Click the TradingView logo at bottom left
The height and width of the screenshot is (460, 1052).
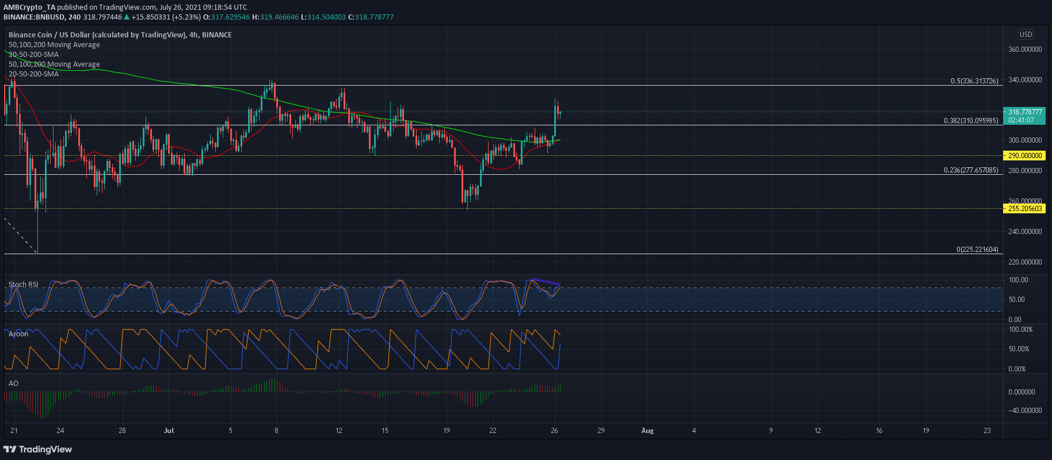tap(38, 449)
